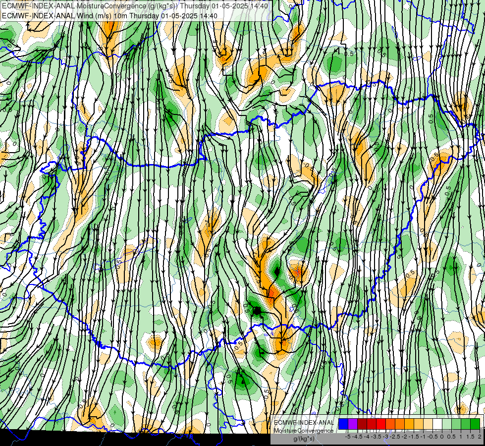Image resolution: width=485 pixels, height=446 pixels.
Task: Click the -2.5 tick label in the legend
Action: coord(395,437)
